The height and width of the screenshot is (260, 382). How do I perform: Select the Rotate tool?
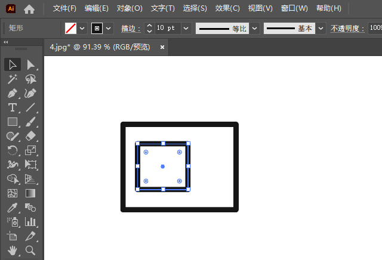click(13, 150)
